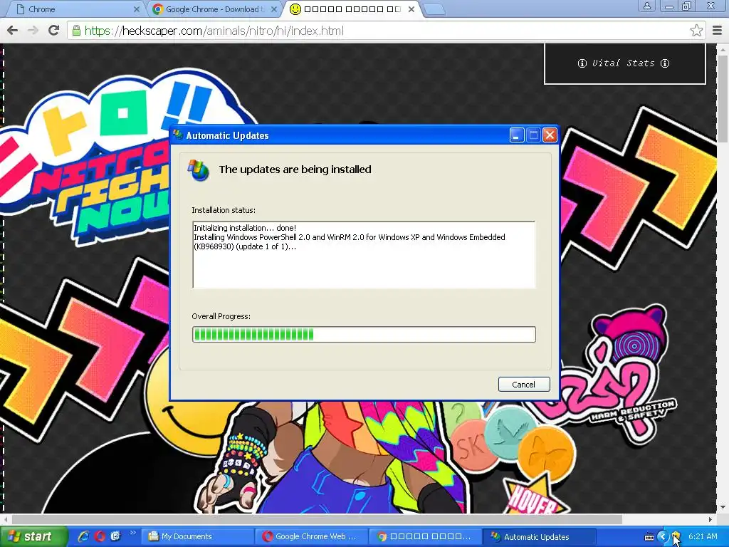Click the right info icon beside Vital Stats
The image size is (729, 547).
click(665, 63)
